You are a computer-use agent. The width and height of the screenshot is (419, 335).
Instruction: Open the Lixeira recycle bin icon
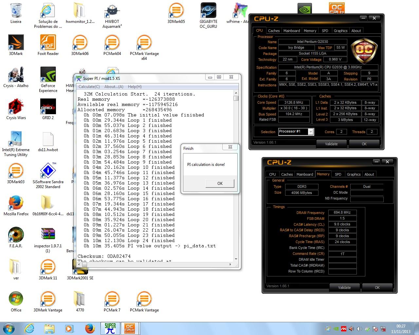(16, 13)
